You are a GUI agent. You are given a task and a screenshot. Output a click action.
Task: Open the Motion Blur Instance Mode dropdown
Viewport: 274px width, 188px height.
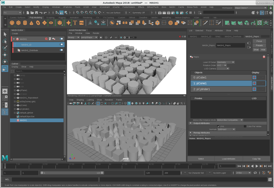point(230,120)
